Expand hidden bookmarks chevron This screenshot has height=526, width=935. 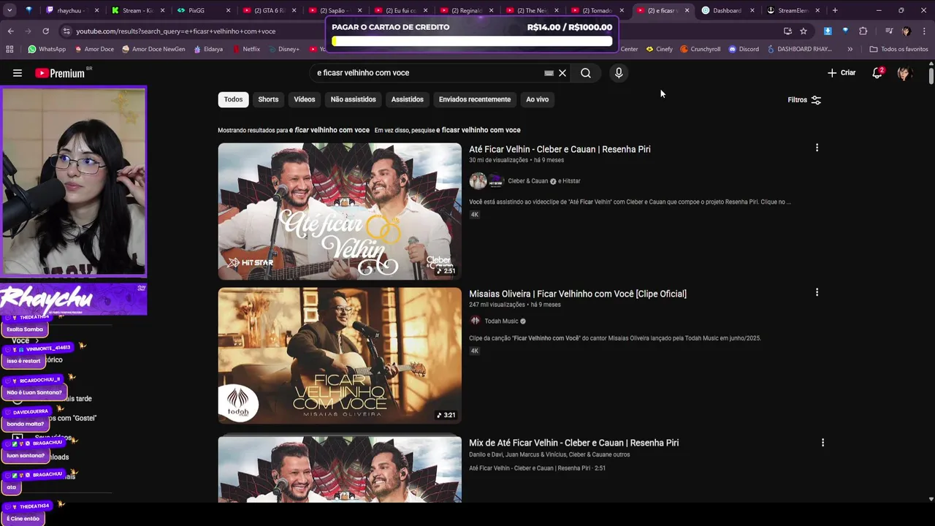coord(850,49)
